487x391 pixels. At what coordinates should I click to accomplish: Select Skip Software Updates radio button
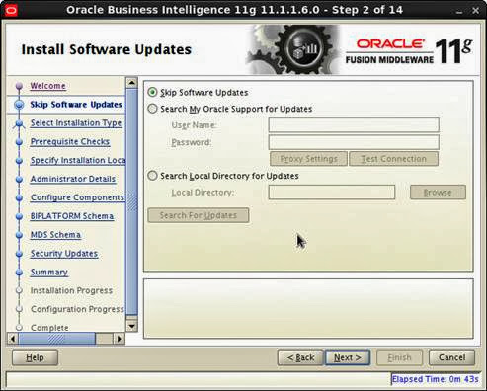[152, 92]
